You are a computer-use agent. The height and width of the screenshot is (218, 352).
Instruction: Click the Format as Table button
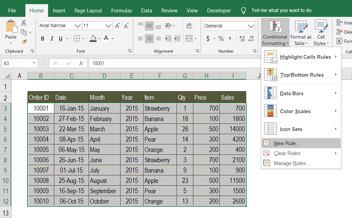tap(301, 33)
